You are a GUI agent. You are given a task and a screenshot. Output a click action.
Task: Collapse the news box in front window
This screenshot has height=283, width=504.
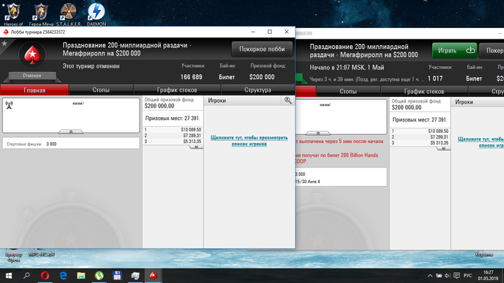click(x=71, y=131)
